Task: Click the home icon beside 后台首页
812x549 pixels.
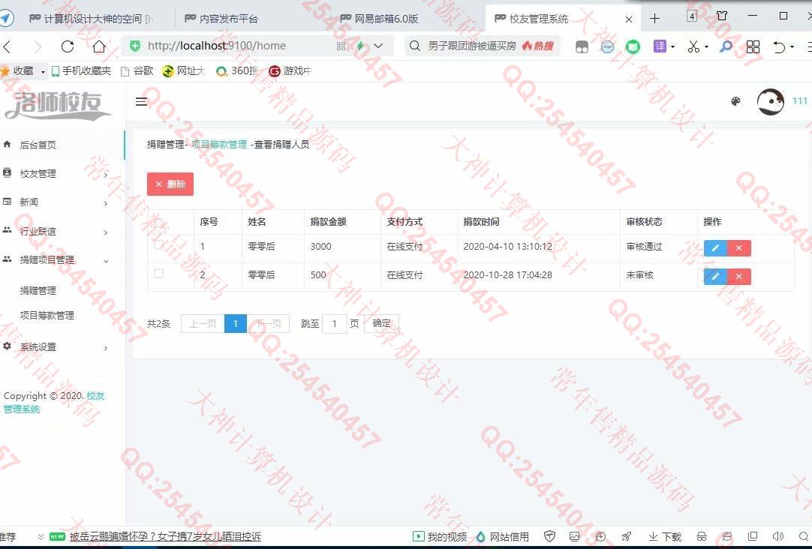Action: 7,144
